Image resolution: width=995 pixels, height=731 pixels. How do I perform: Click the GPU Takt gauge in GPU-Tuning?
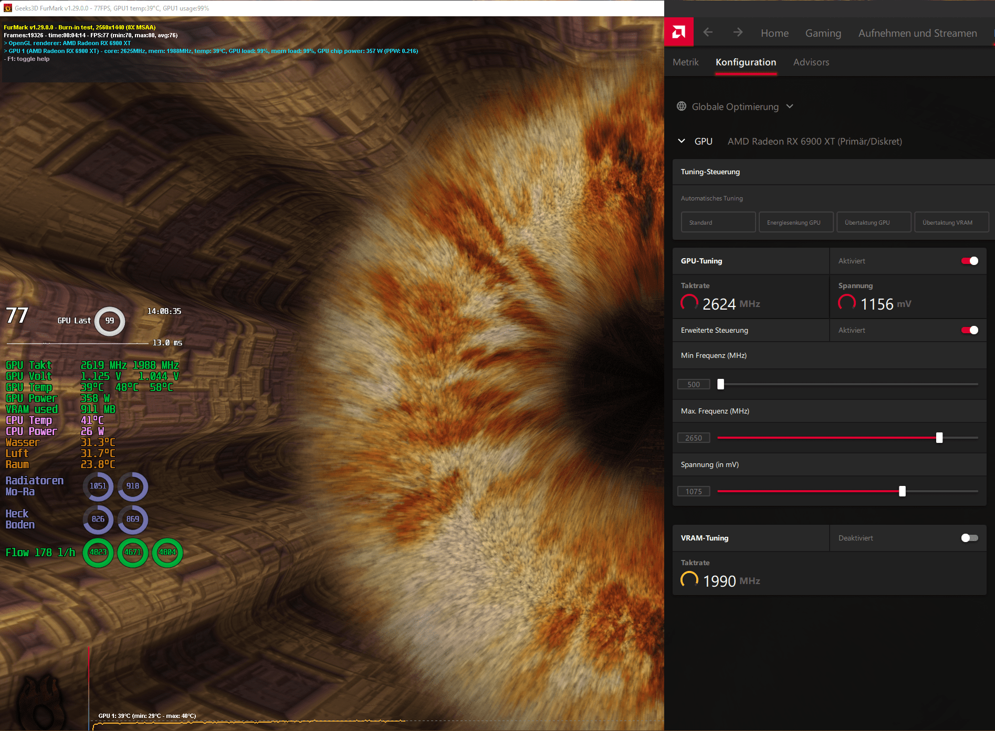[x=689, y=302]
